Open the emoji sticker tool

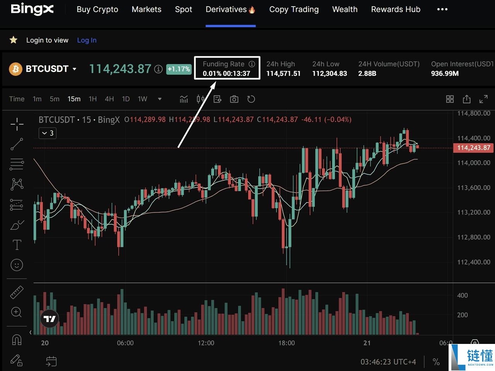[17, 265]
